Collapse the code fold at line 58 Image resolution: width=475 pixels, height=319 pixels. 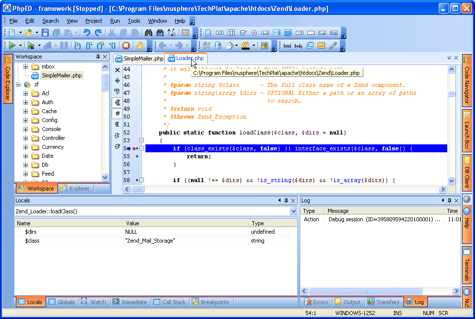pos(141,180)
